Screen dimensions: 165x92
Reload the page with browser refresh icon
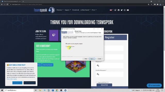pyautogui.click(x=7, y=4)
